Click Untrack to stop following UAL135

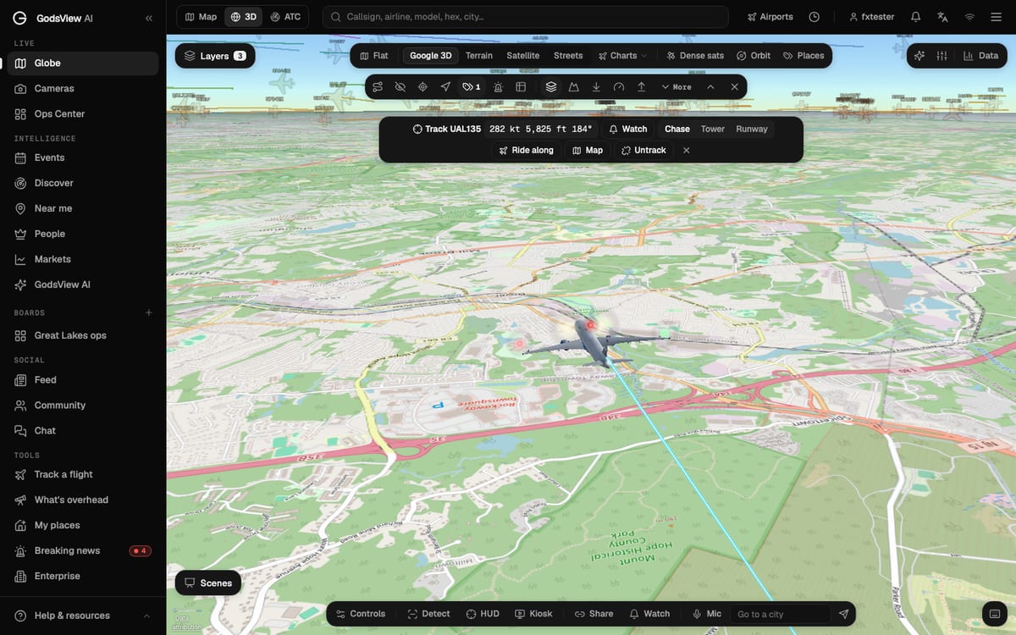coord(643,150)
